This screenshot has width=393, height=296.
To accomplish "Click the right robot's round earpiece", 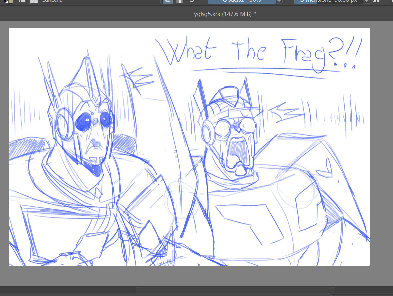I will point(208,132).
